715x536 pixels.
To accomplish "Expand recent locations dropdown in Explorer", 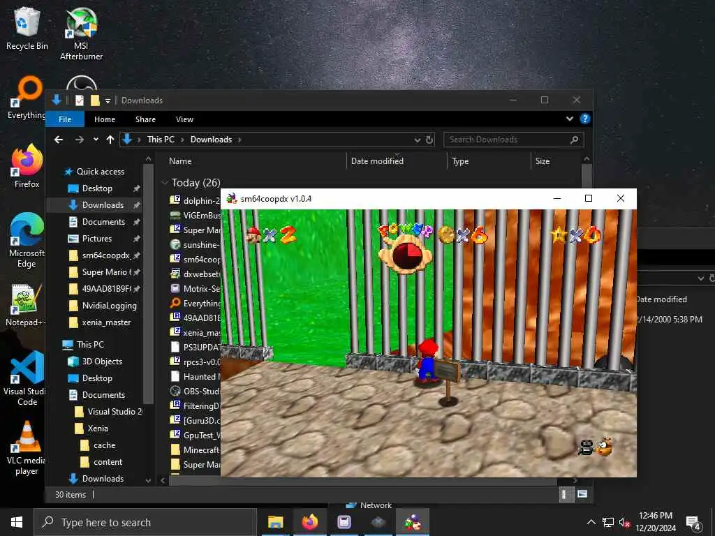I will 96,140.
